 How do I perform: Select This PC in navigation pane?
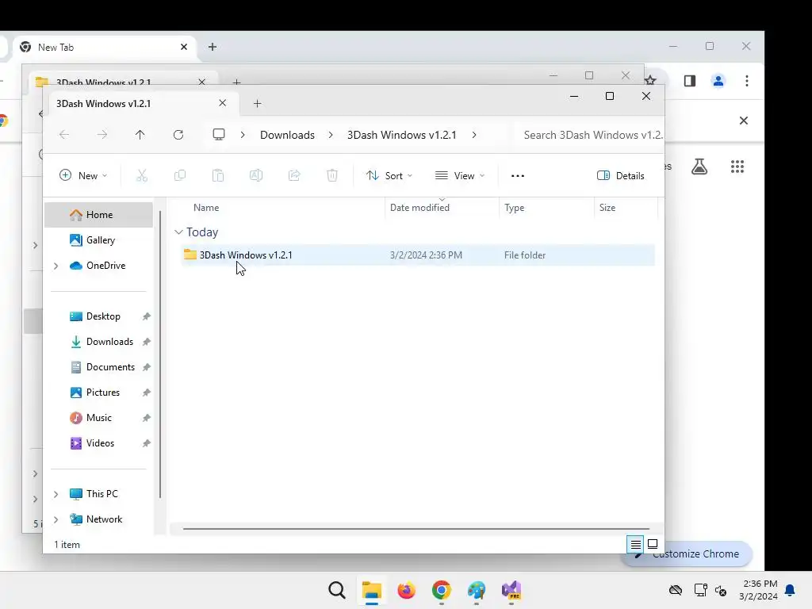point(99,493)
